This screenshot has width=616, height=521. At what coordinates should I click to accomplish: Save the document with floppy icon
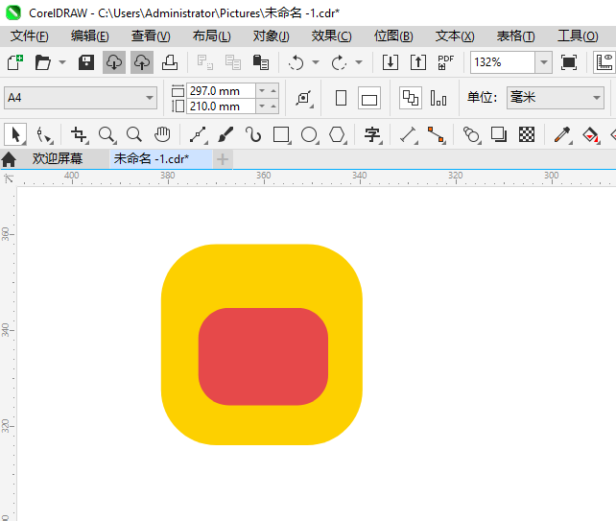pyautogui.click(x=86, y=62)
